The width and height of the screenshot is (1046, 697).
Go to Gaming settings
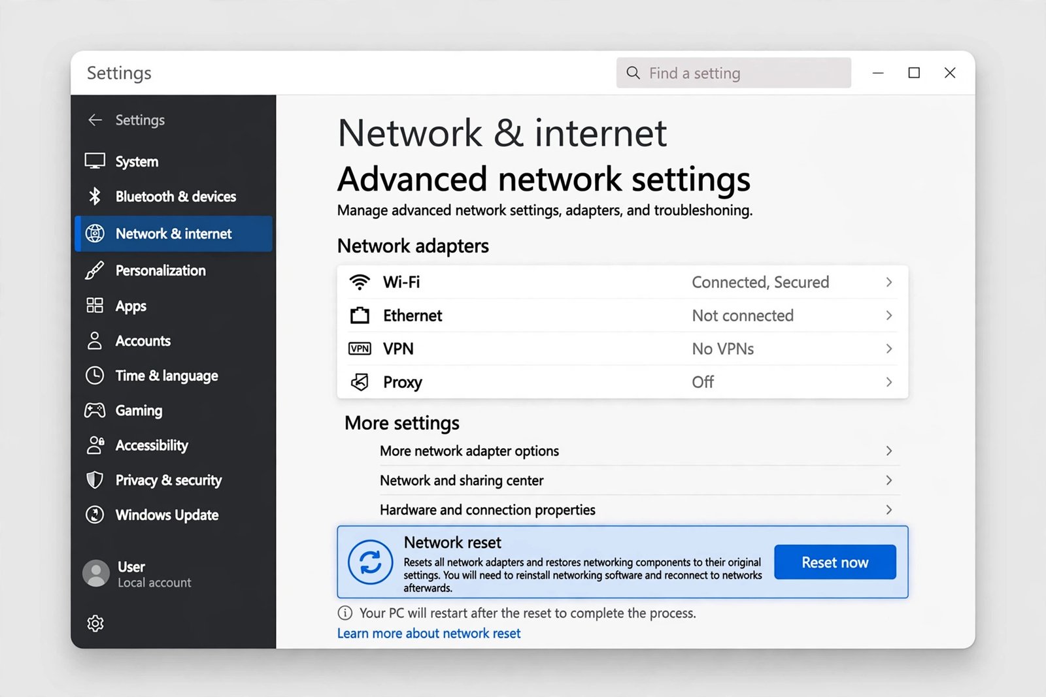(x=174, y=410)
